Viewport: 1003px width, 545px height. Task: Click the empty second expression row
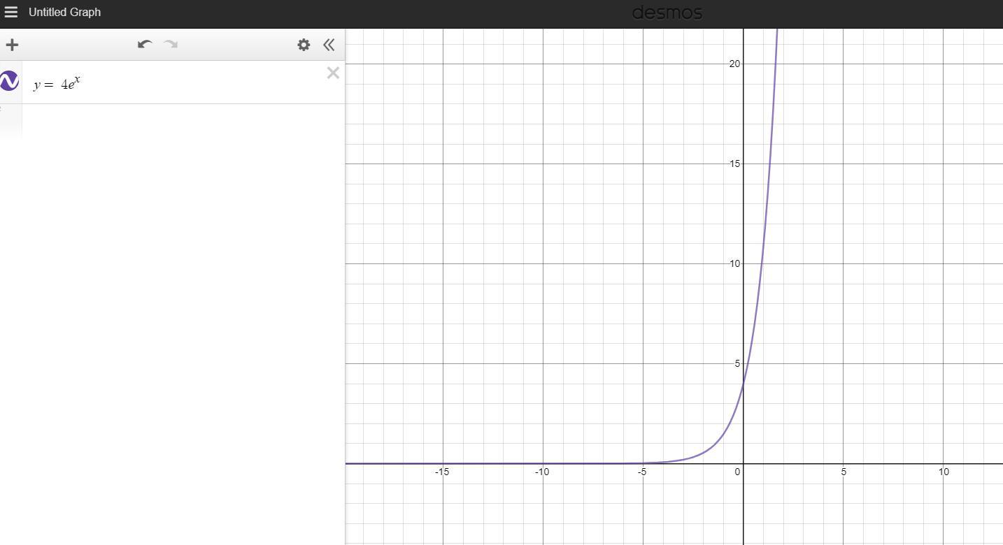(x=183, y=120)
